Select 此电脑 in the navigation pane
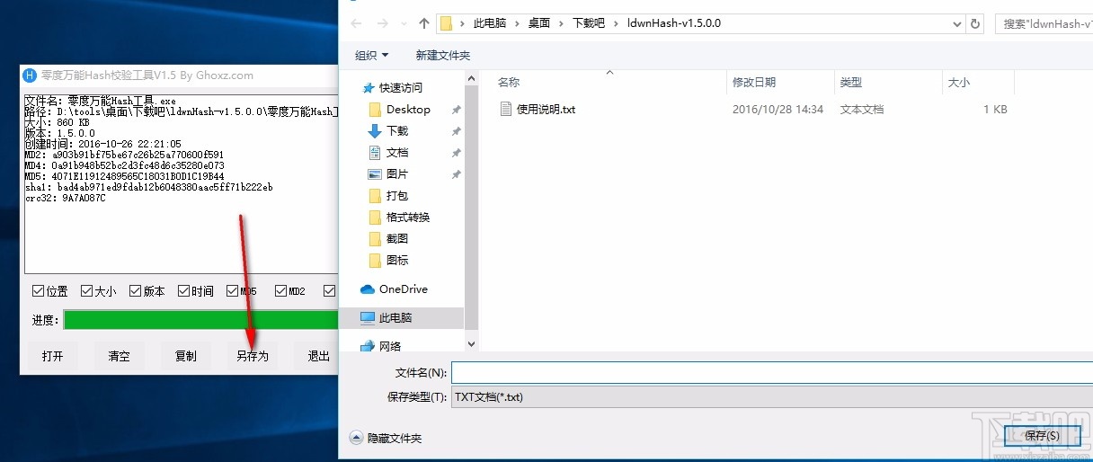This screenshot has width=1093, height=462. [386, 318]
